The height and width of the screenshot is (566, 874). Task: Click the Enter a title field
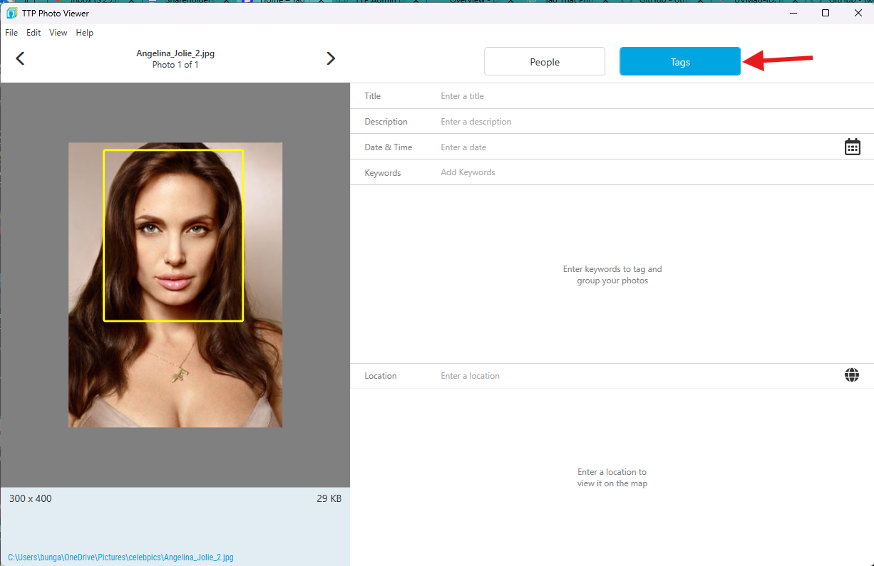499,95
